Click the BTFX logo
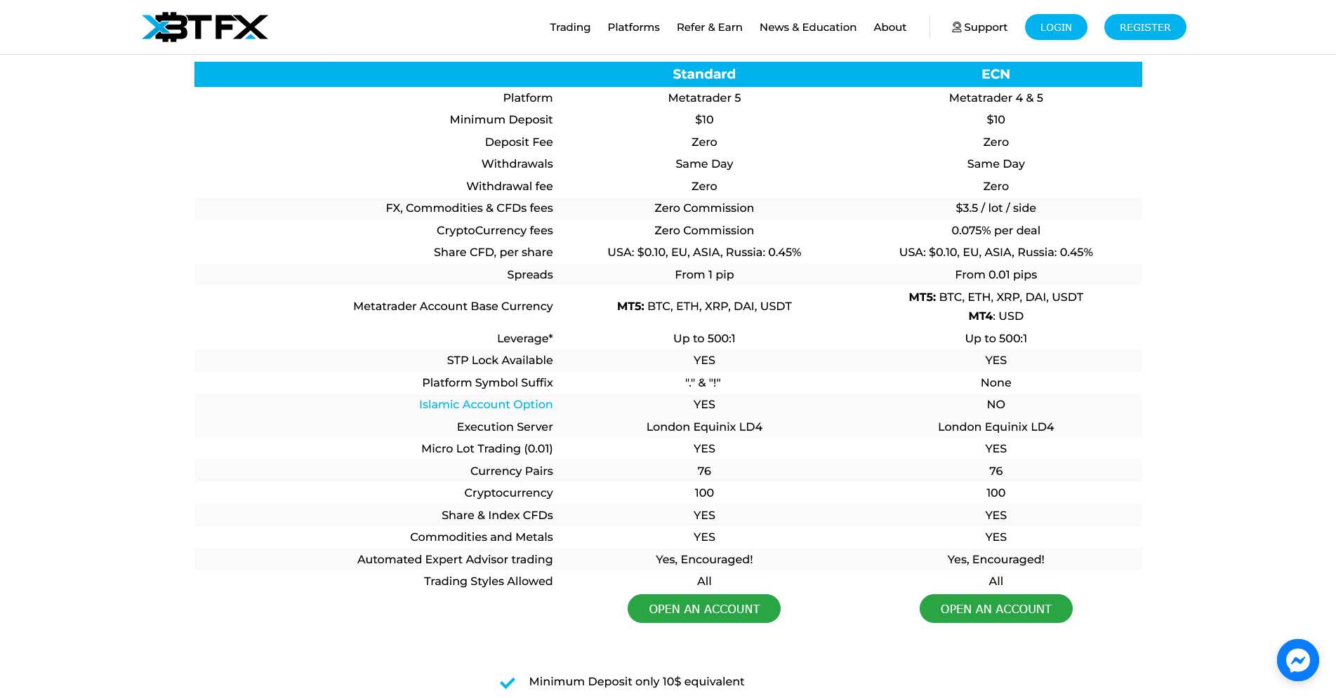This screenshot has height=698, width=1336. (204, 27)
